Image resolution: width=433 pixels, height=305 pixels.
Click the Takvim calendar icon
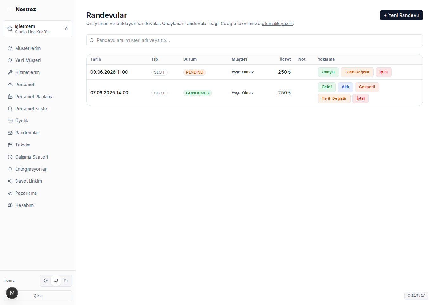(10, 145)
